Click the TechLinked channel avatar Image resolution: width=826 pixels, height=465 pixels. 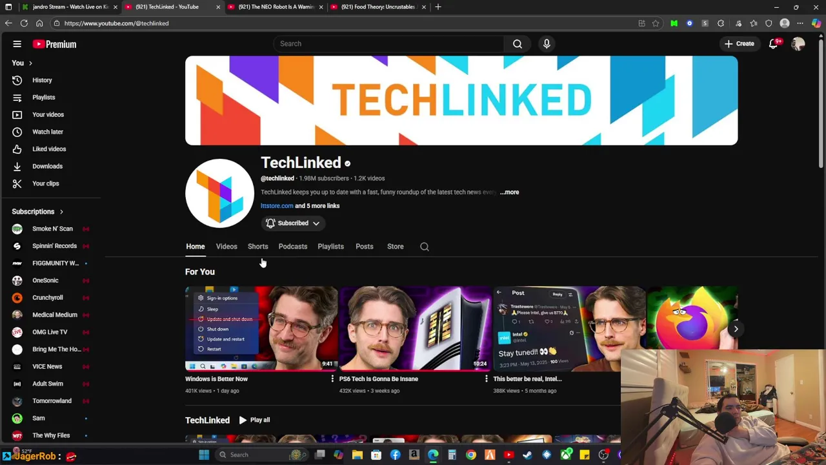click(x=219, y=193)
